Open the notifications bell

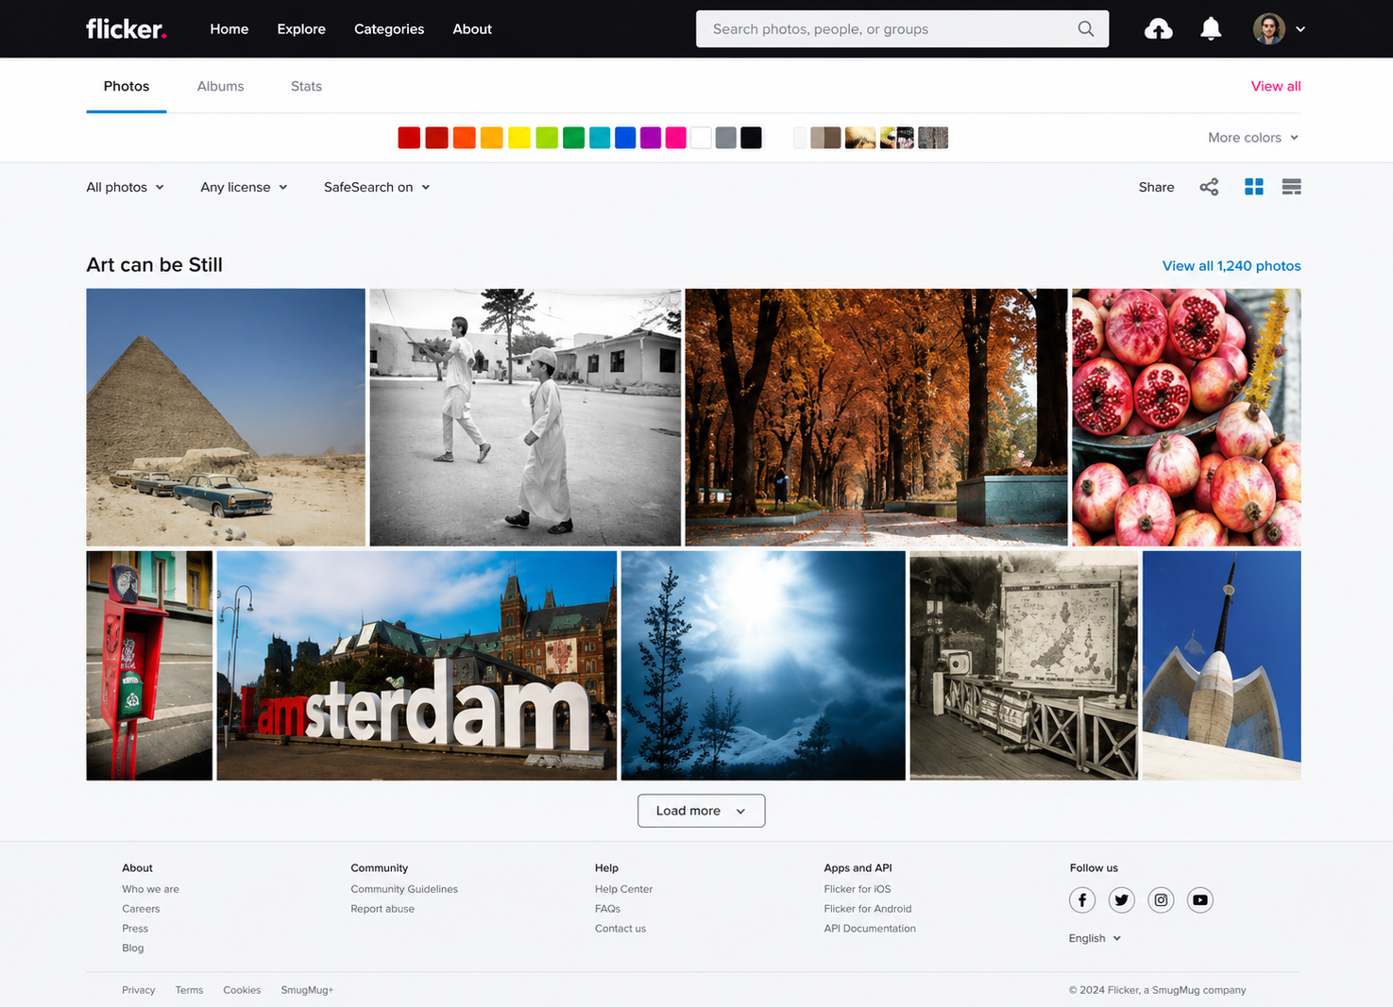(1211, 29)
